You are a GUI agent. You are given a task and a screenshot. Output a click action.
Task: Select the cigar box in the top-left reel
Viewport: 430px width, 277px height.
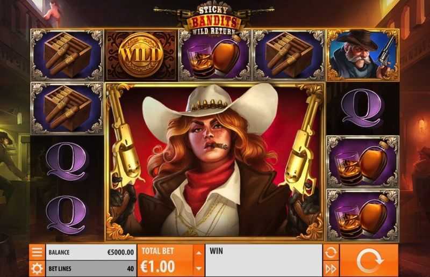click(x=67, y=55)
